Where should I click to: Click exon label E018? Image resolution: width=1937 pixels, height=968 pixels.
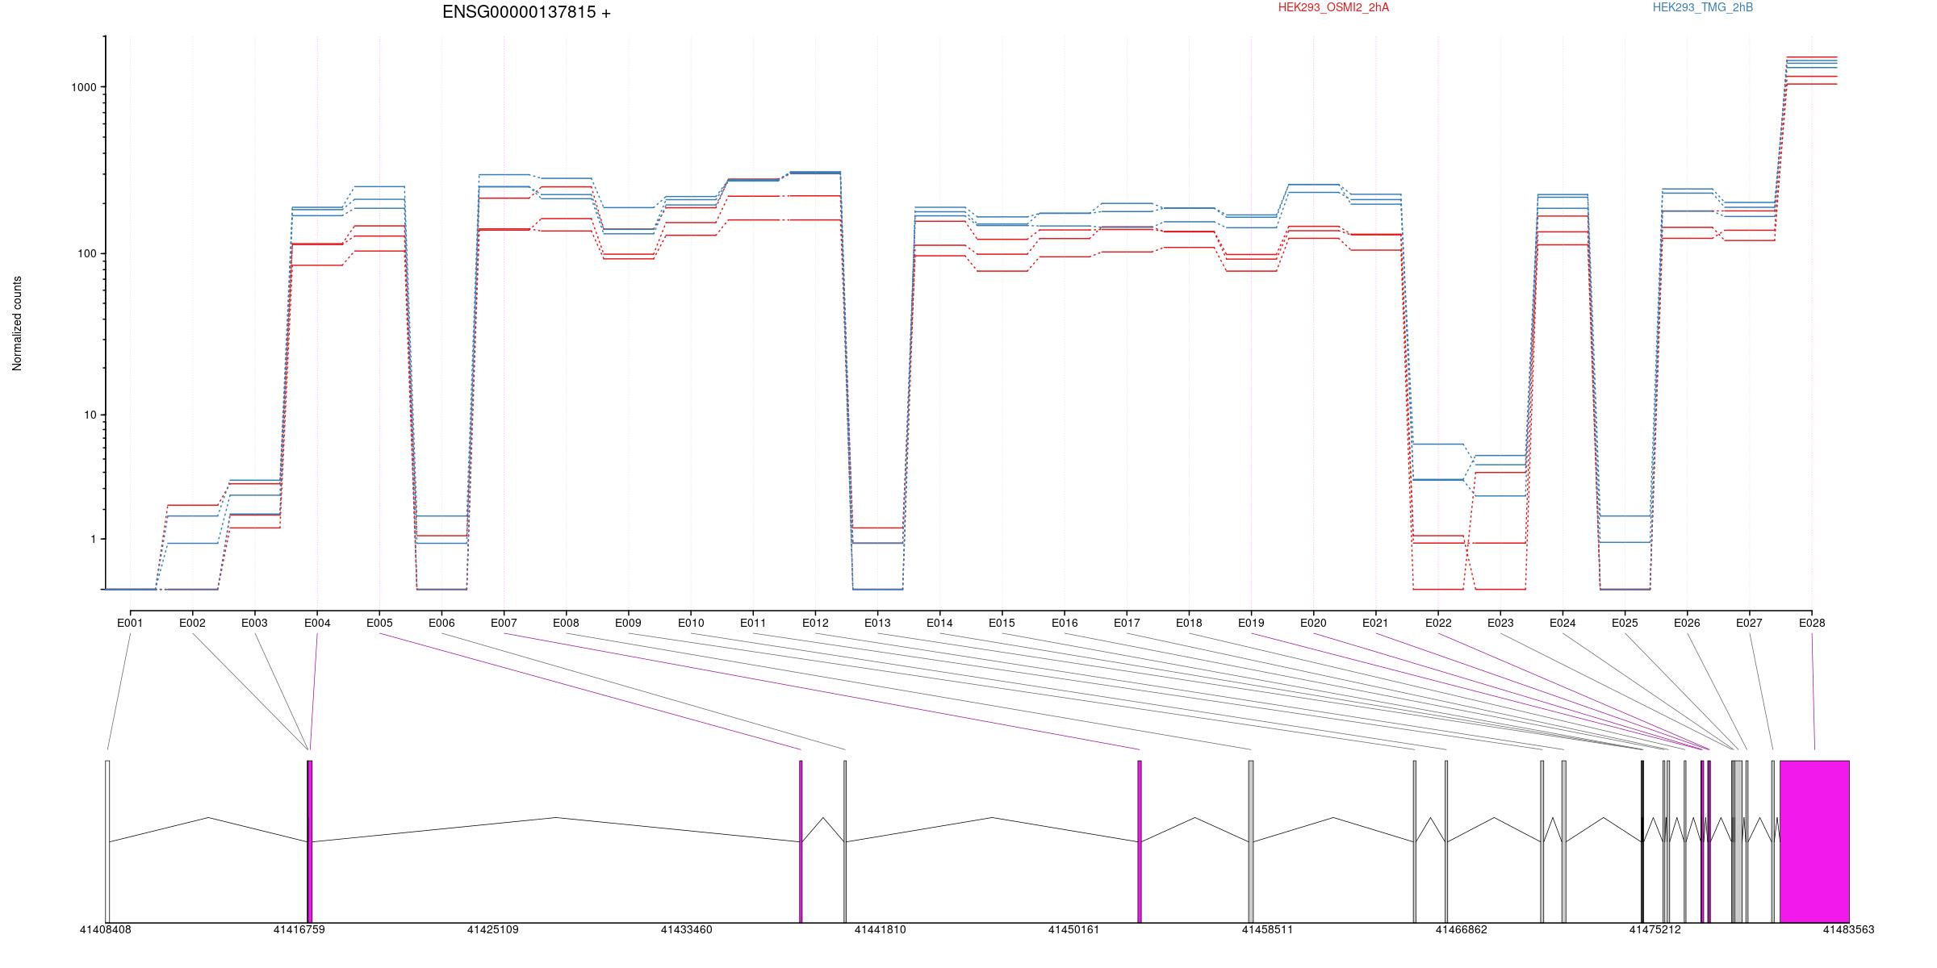pyautogui.click(x=1189, y=623)
